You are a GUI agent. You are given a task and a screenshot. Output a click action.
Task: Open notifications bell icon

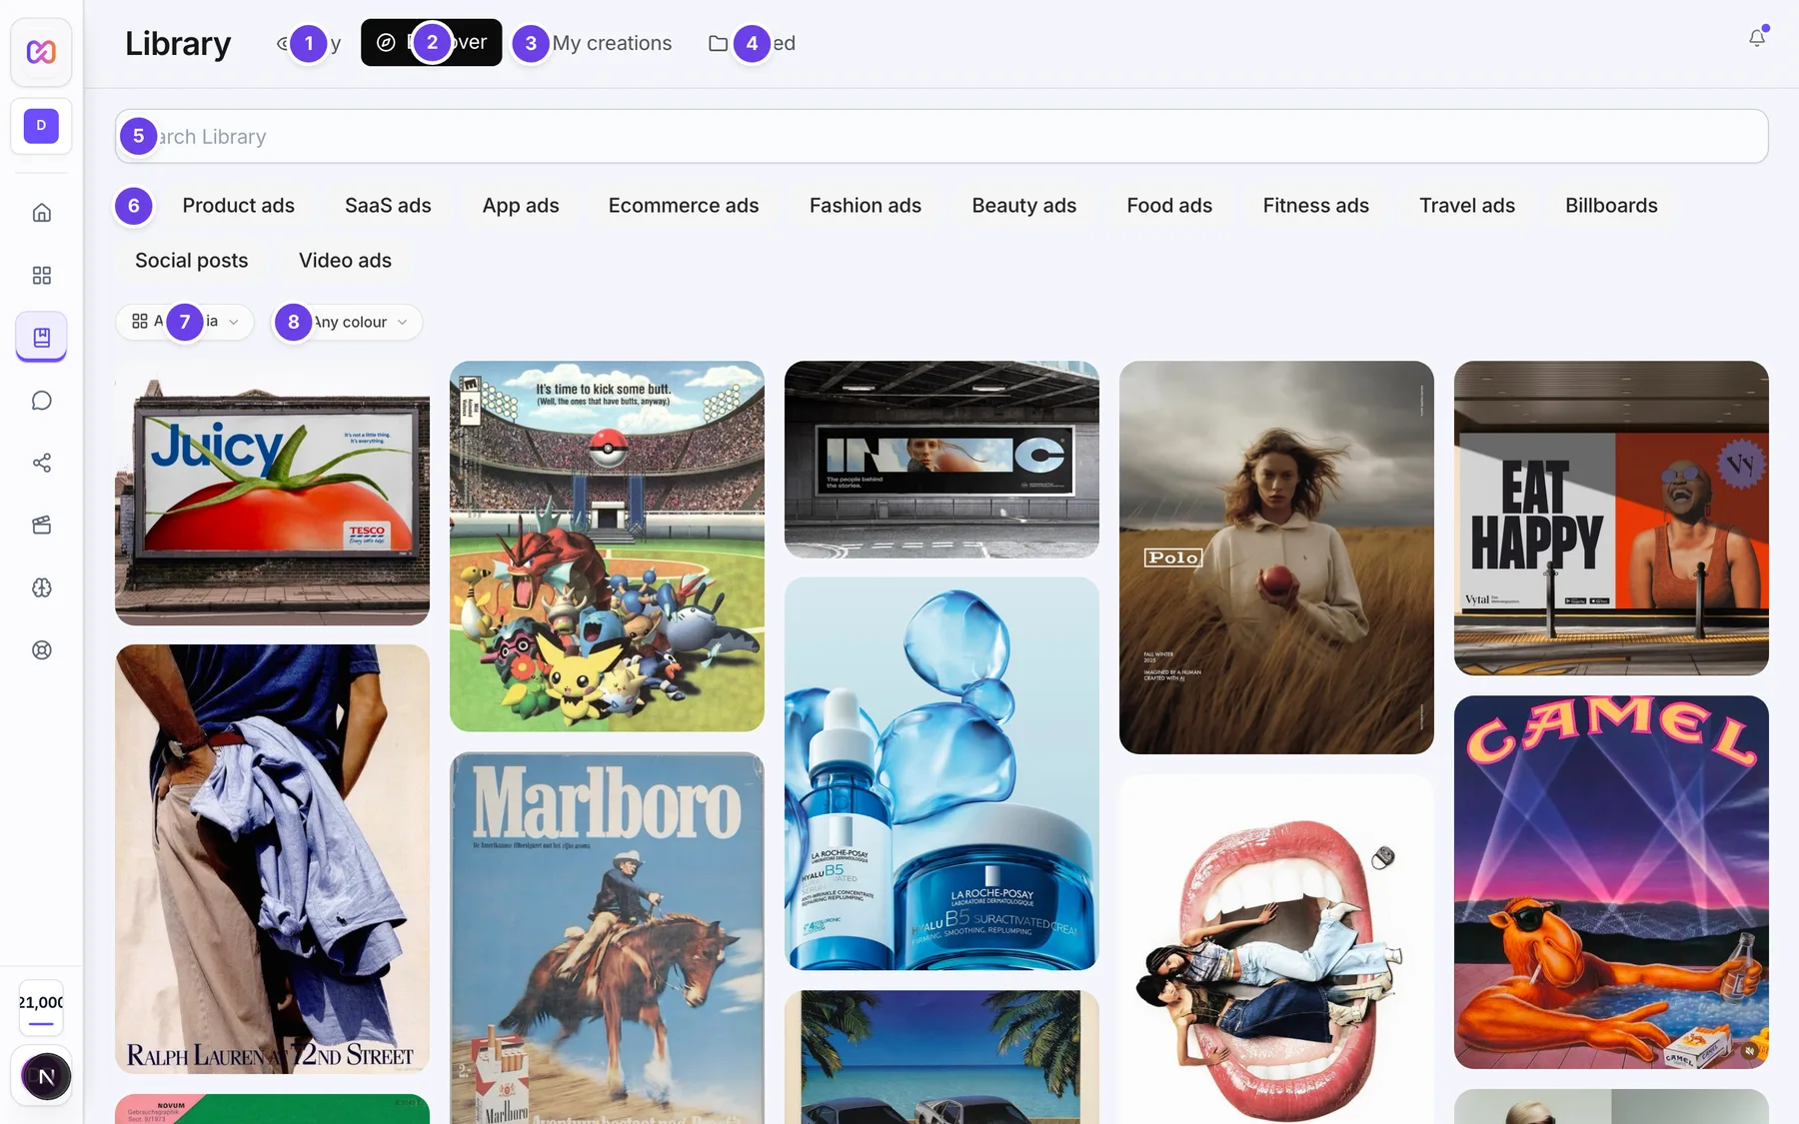click(x=1756, y=38)
